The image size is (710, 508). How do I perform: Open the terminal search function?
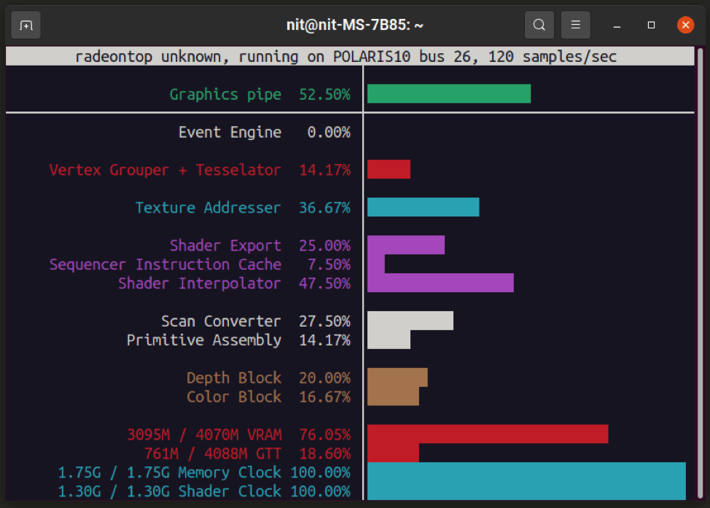tap(539, 24)
